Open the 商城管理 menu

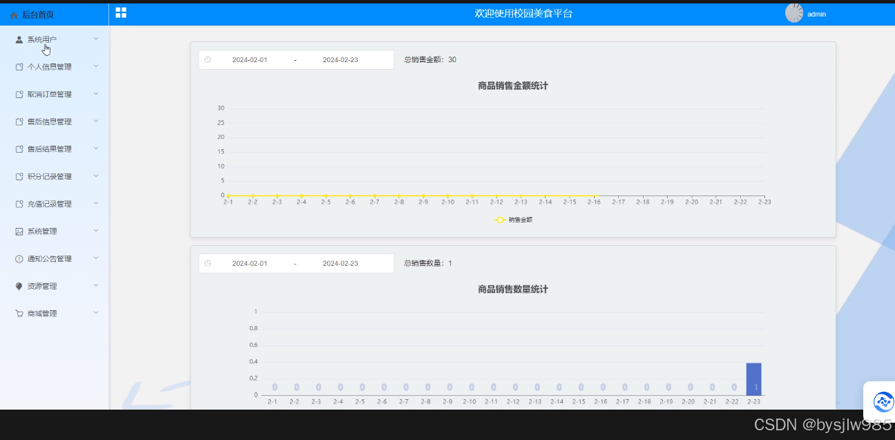coord(55,314)
